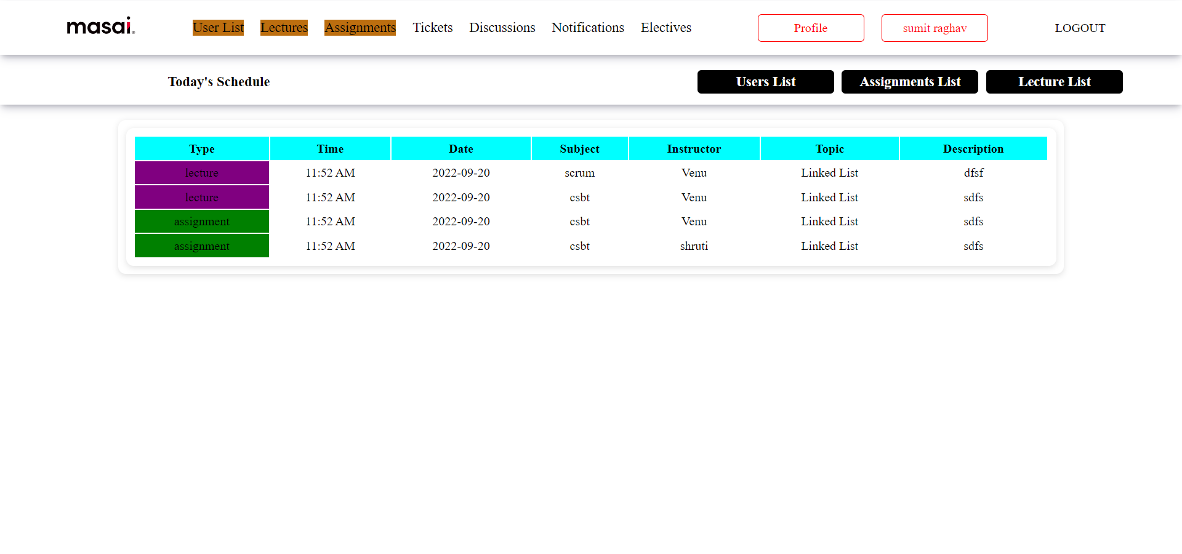Image resolution: width=1182 pixels, height=554 pixels.
Task: Select the purple lecture tag in second row
Action: (202, 197)
